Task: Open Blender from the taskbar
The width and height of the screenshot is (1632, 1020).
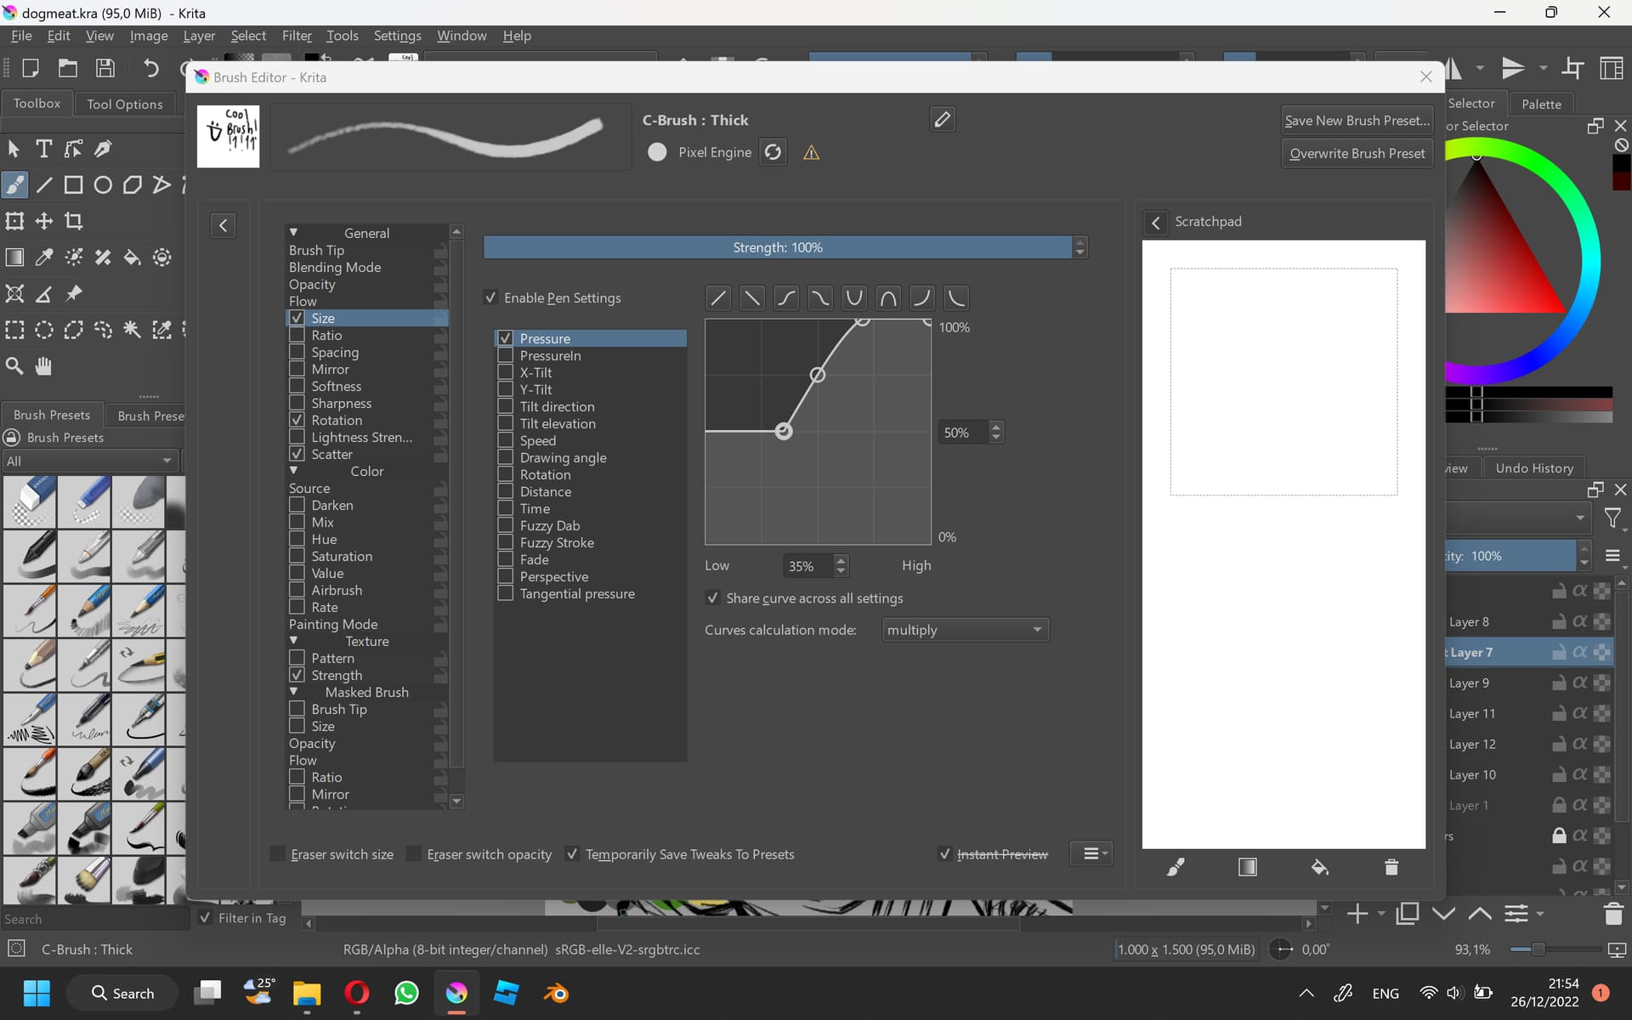Action: pyautogui.click(x=557, y=993)
